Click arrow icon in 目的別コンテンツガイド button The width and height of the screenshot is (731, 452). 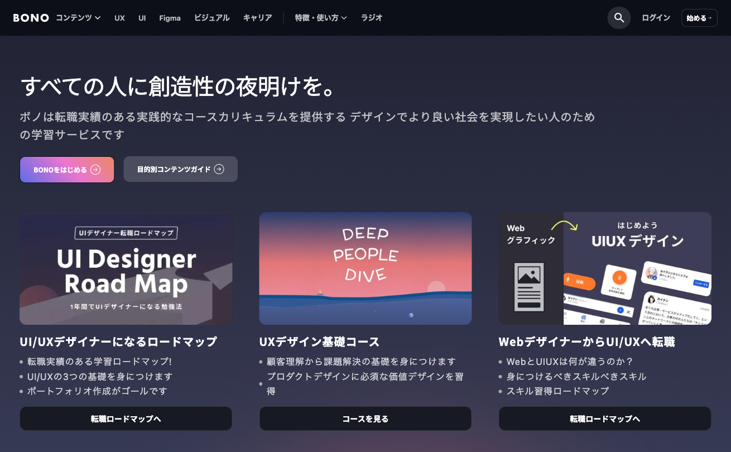point(219,169)
